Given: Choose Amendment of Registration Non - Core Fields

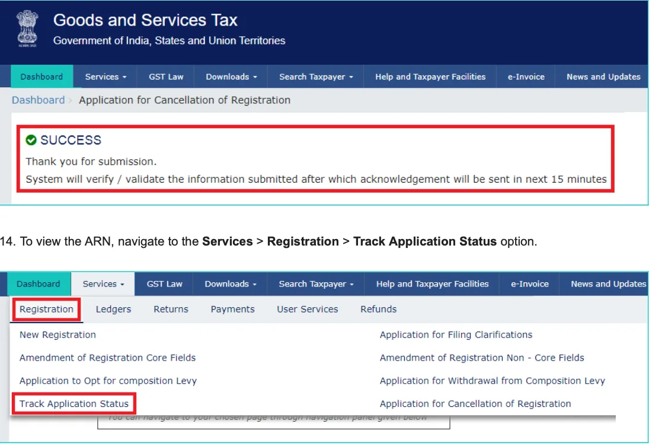Looking at the screenshot, I should pos(482,358).
